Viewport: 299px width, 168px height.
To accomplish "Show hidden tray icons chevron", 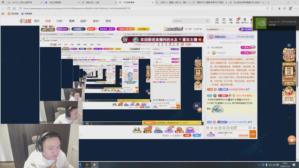I will click(x=259, y=165).
